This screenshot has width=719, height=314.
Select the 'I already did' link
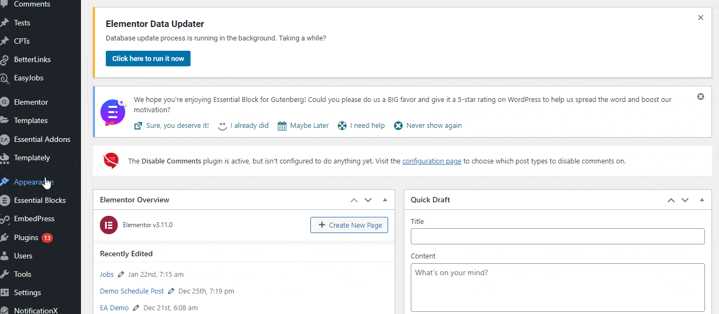click(x=243, y=126)
